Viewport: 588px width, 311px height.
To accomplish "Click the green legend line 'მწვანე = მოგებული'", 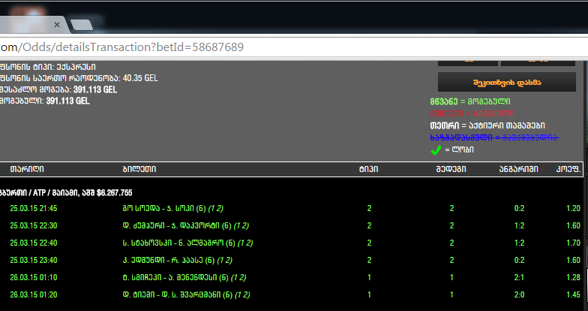I will point(470,101).
